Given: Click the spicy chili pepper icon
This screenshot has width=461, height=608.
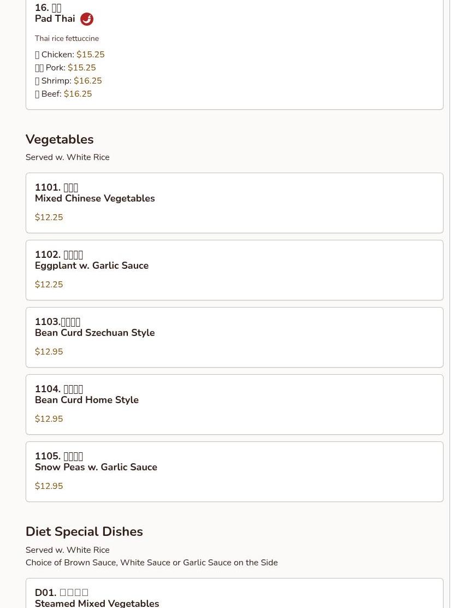Looking at the screenshot, I should click(86, 19).
